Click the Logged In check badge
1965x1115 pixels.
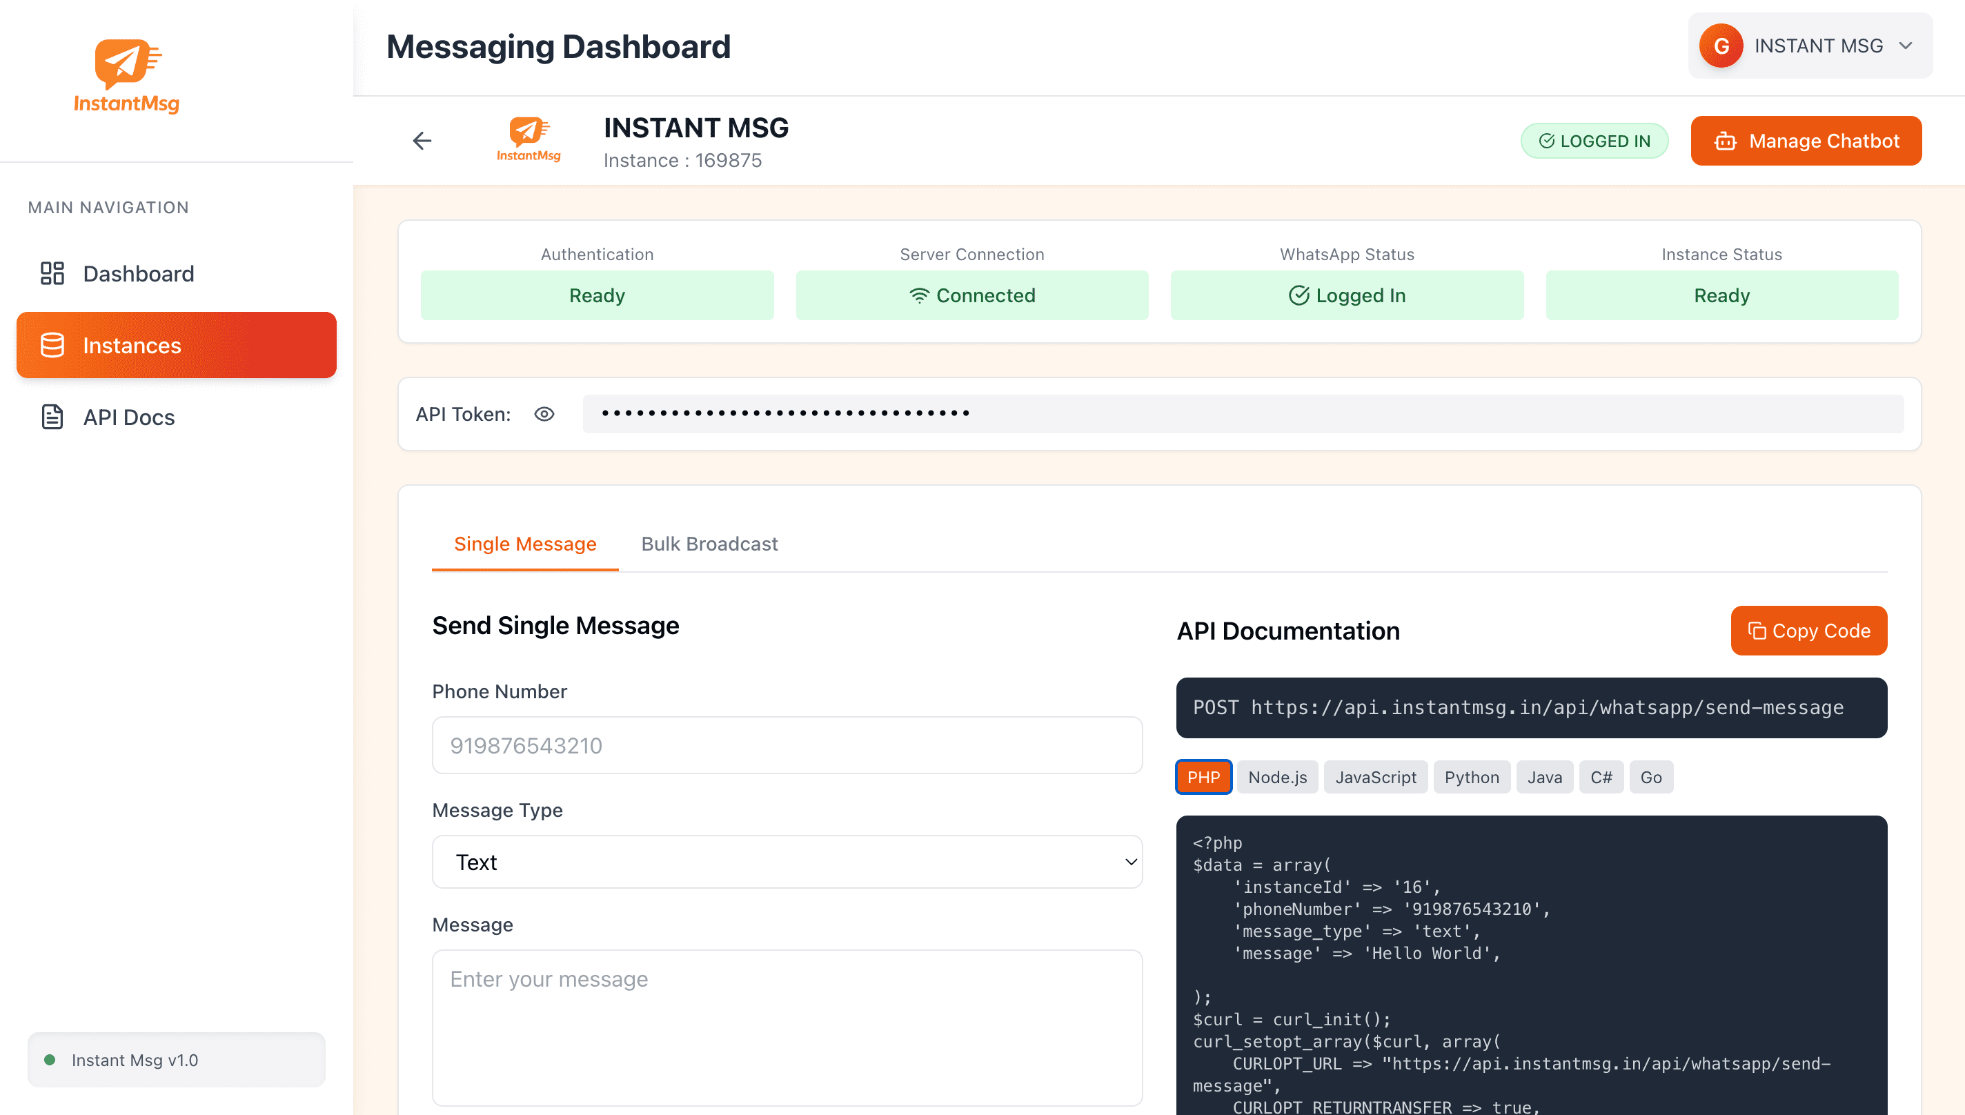[1594, 141]
